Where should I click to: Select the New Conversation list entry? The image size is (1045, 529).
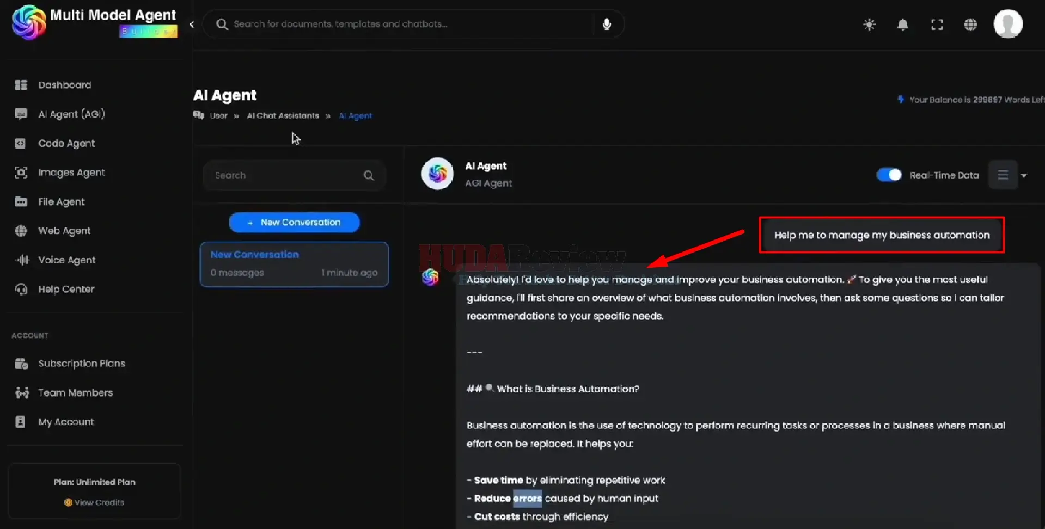(294, 264)
